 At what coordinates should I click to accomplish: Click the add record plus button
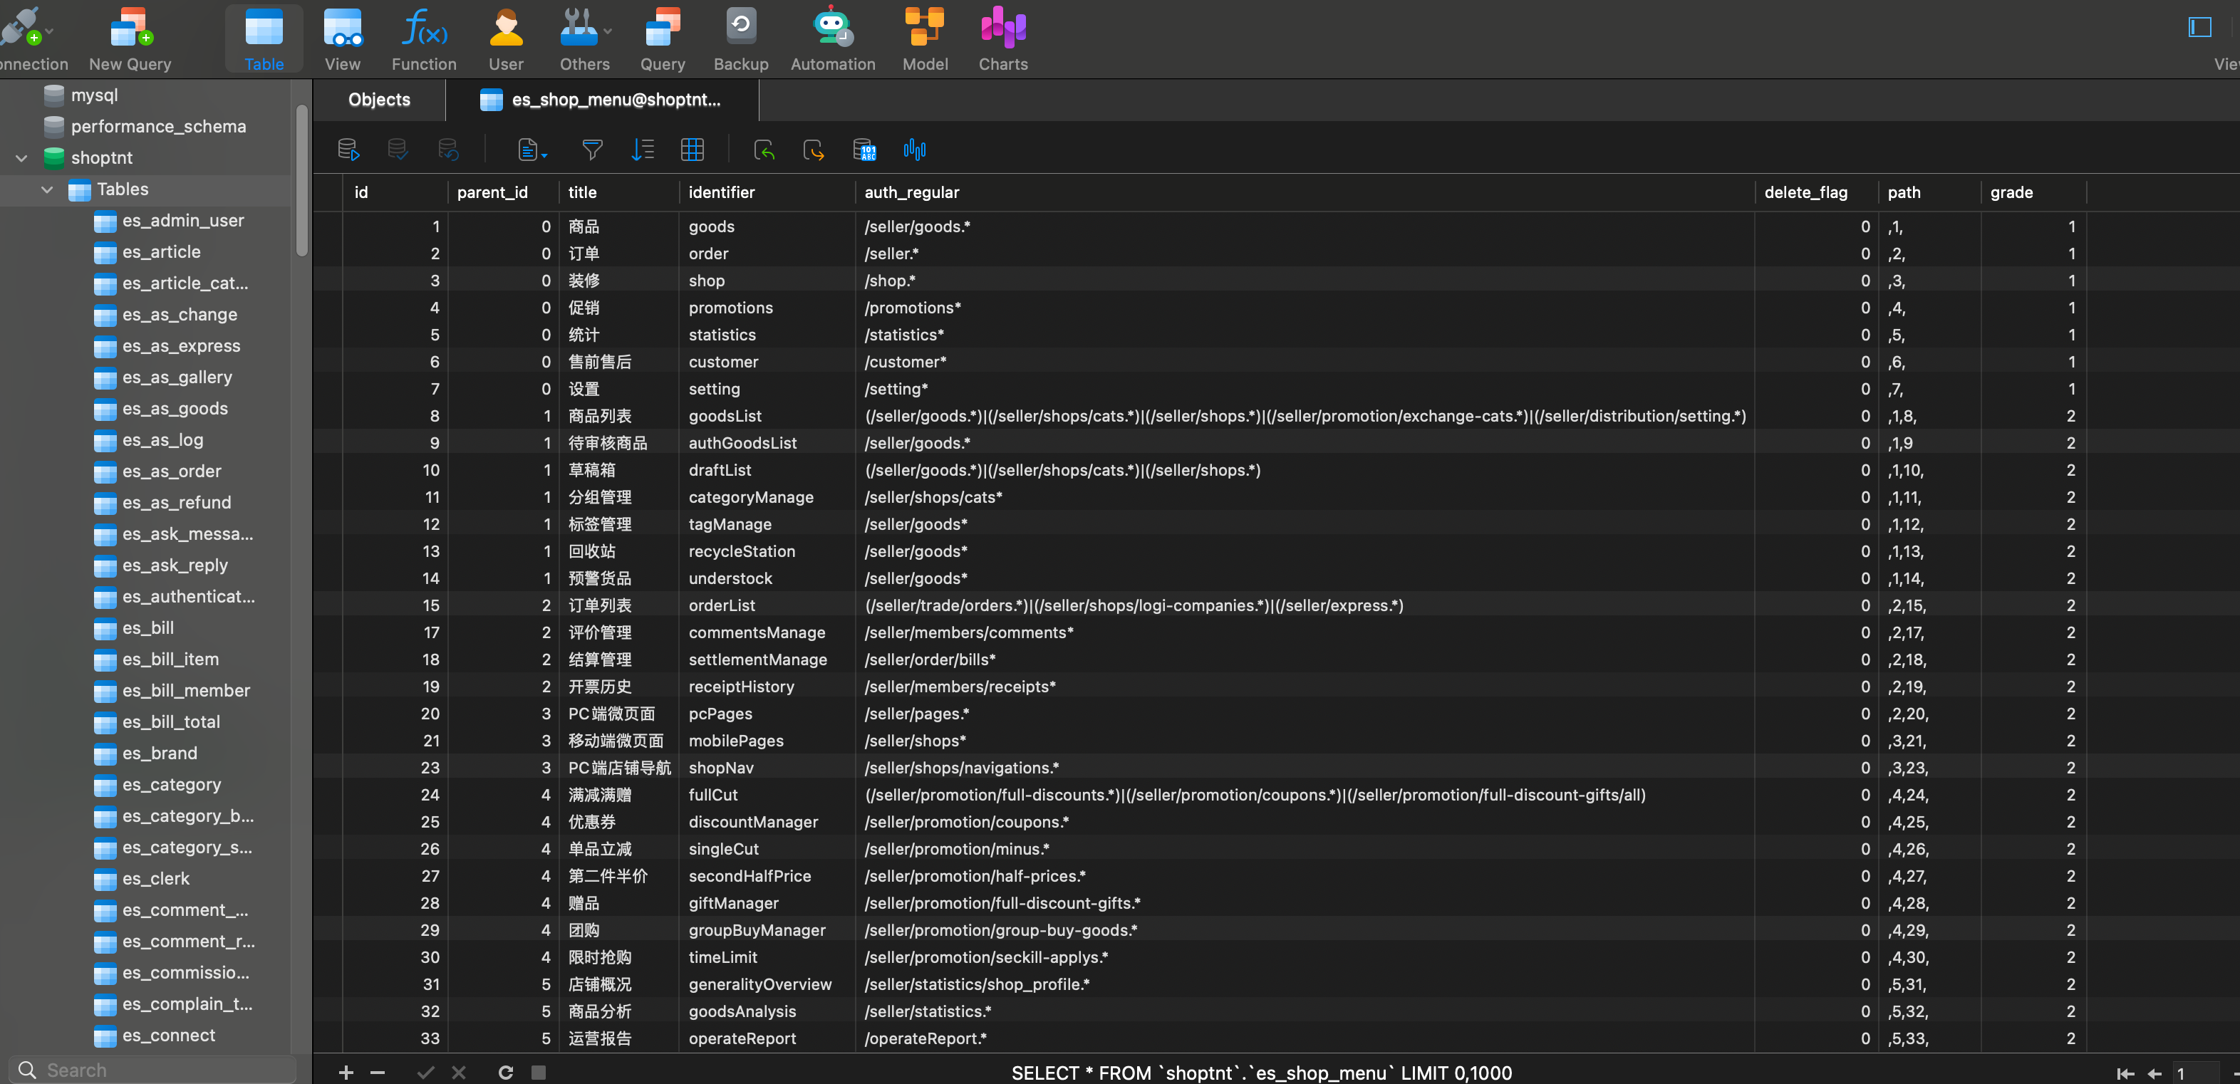point(346,1072)
